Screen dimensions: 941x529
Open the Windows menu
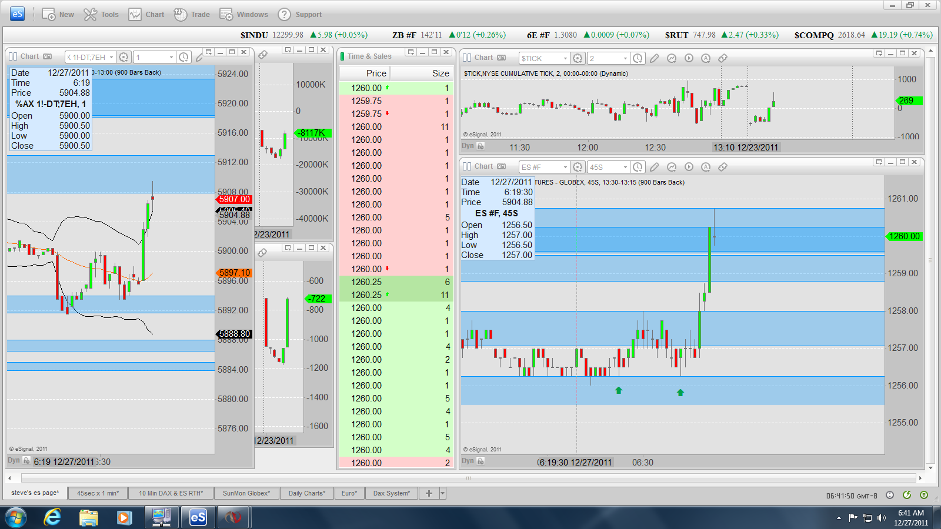tap(243, 15)
